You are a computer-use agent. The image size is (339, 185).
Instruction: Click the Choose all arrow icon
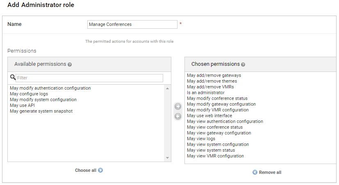(x=100, y=170)
